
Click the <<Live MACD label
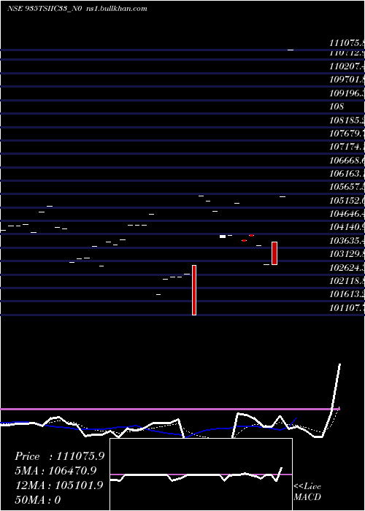307,492
